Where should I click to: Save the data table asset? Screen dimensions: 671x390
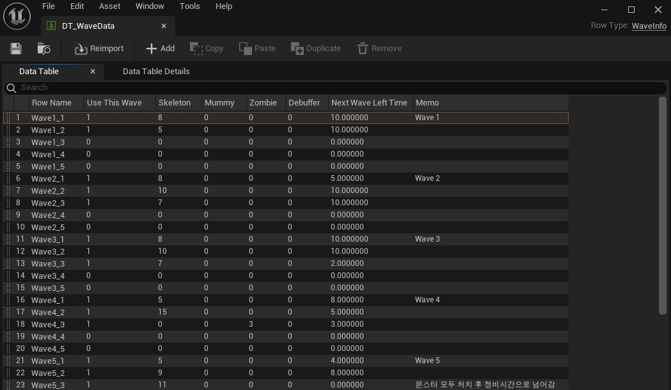[x=16, y=49]
